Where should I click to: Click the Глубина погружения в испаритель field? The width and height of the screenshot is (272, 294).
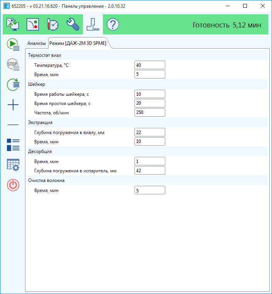point(150,170)
